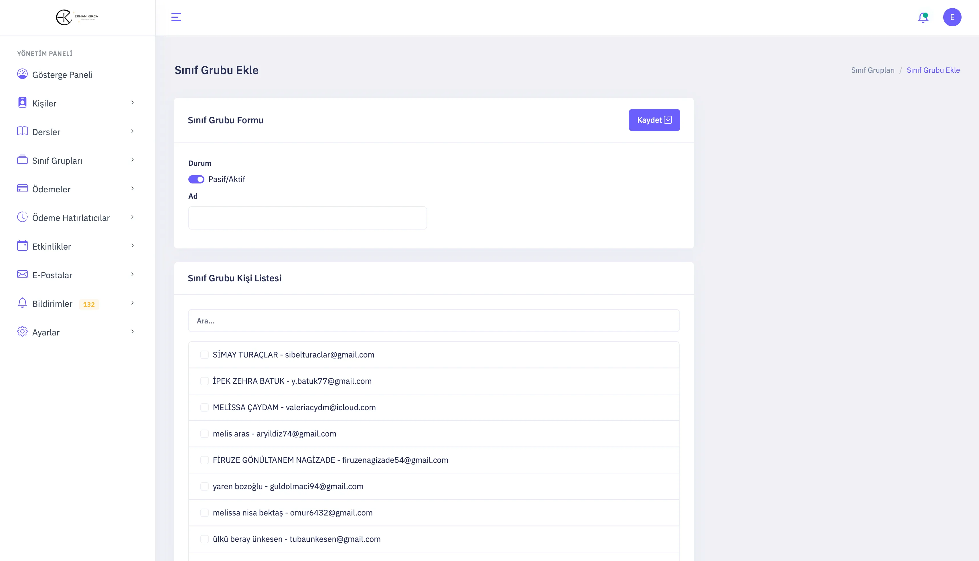
Task: Click the Kişiler person icon
Action: coord(22,102)
